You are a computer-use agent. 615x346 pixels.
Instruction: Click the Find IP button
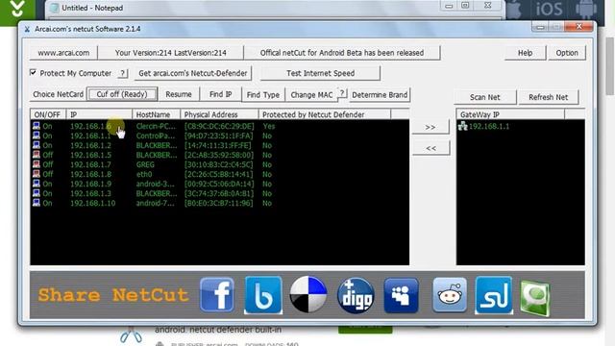coord(220,94)
